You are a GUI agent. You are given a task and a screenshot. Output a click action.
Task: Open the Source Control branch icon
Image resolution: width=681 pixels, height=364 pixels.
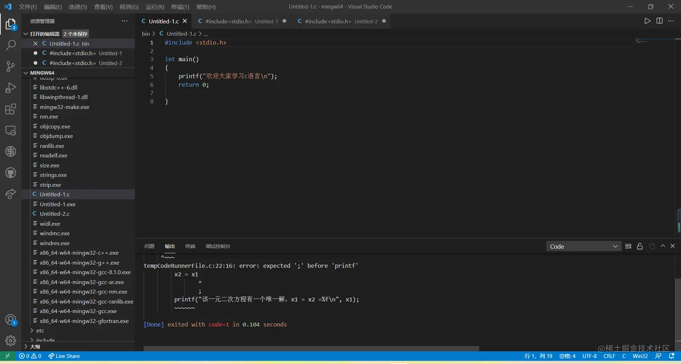click(10, 67)
